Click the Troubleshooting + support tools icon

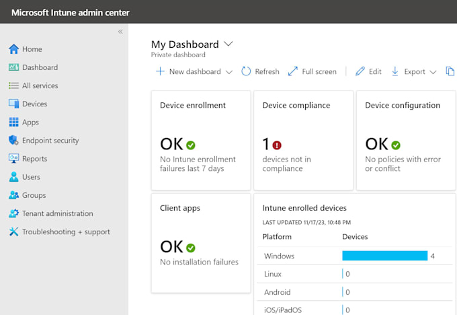pyautogui.click(x=13, y=232)
